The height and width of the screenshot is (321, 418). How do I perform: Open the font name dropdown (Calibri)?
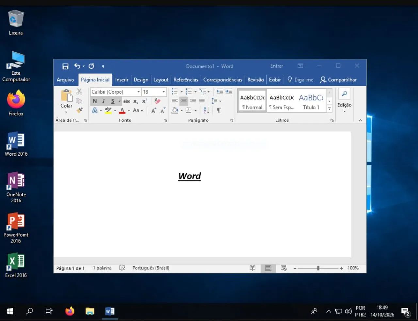pyautogui.click(x=138, y=92)
